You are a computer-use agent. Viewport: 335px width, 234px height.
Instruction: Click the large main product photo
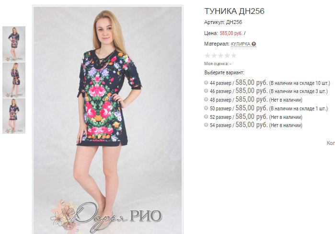tap(108, 120)
